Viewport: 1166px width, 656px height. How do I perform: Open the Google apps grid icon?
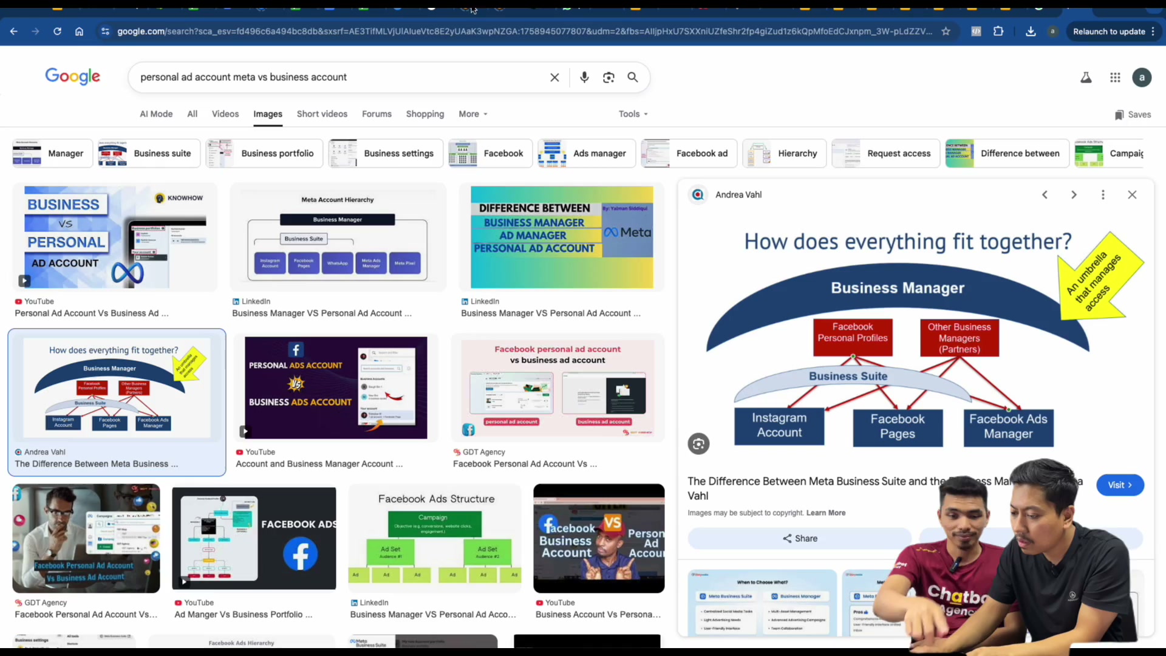1115,77
